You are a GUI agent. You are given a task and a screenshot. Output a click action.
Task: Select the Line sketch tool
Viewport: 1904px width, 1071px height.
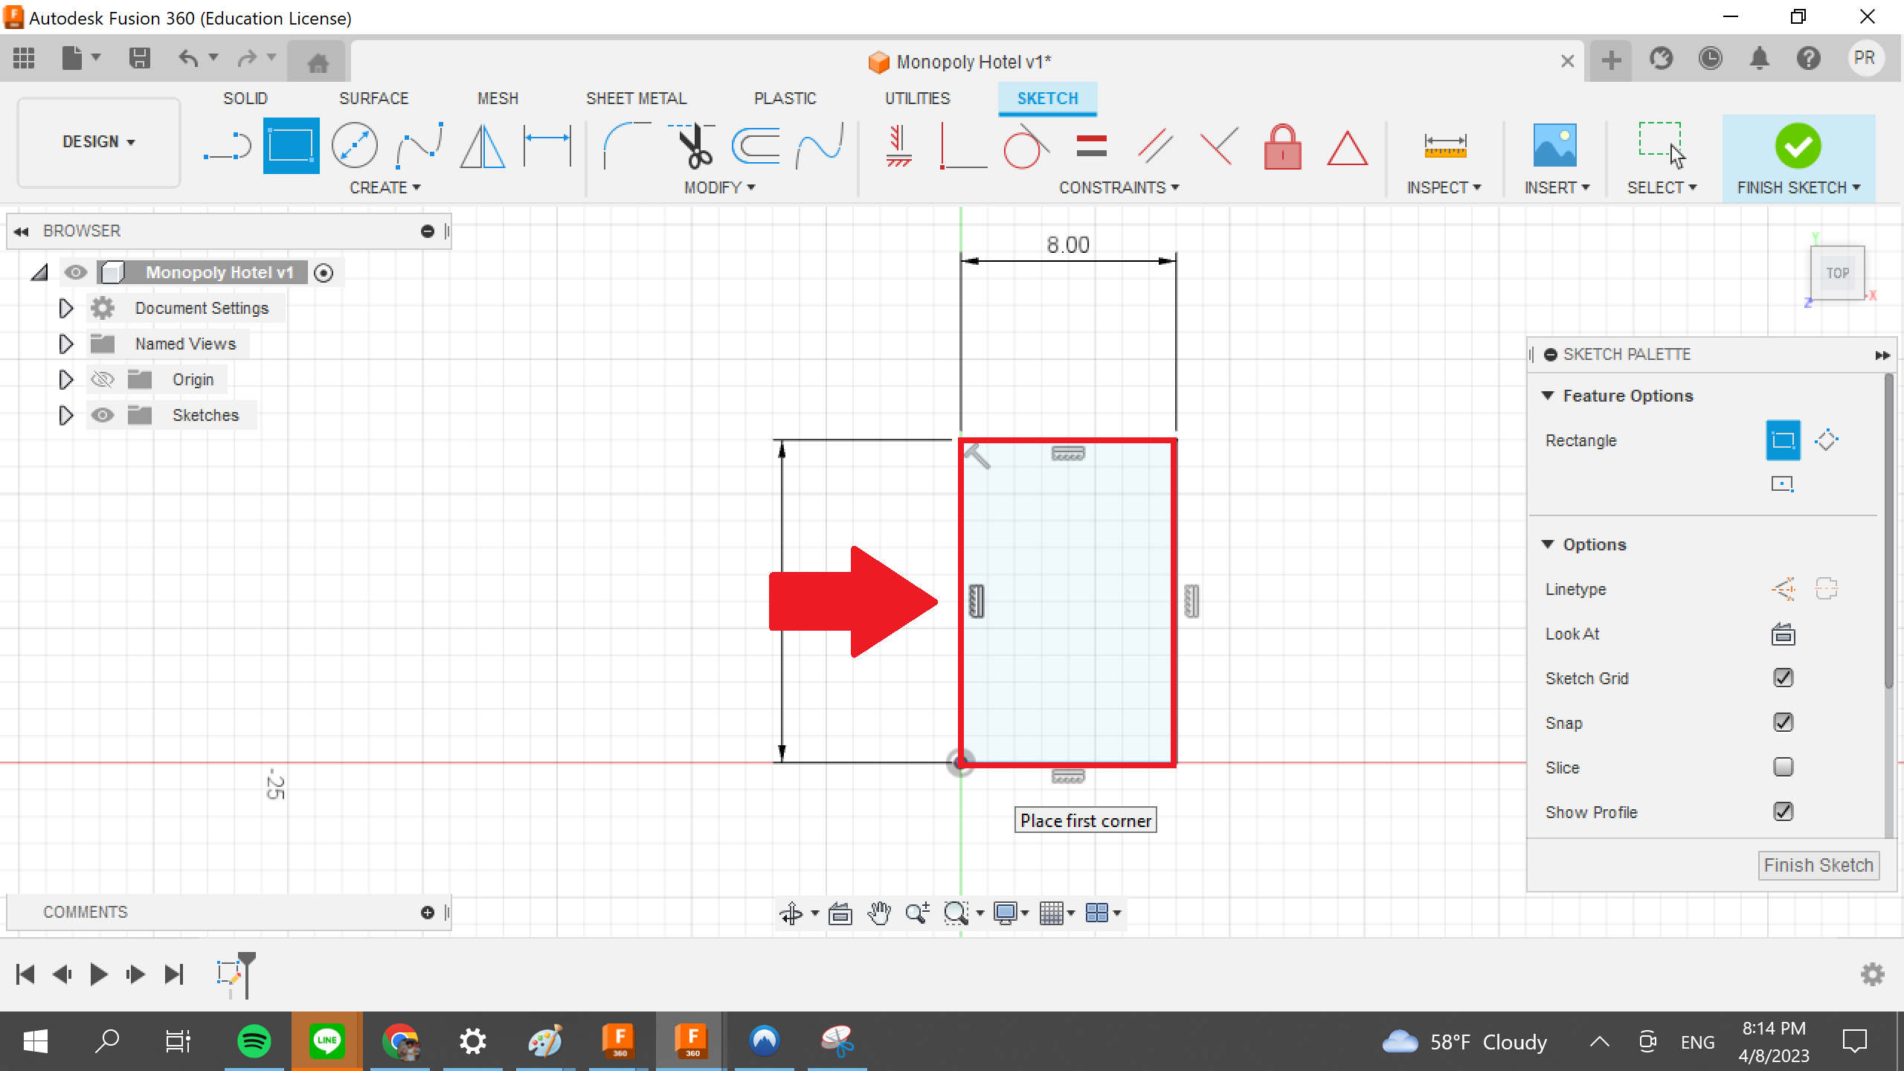pos(225,146)
